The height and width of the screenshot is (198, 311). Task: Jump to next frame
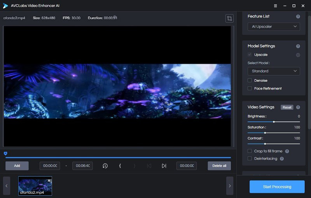[164, 166]
